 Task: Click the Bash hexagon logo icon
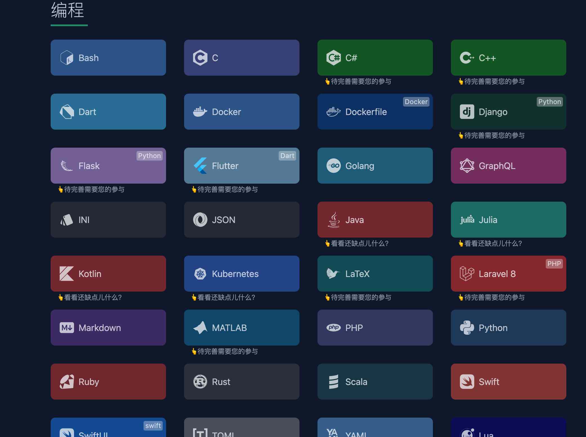point(67,58)
